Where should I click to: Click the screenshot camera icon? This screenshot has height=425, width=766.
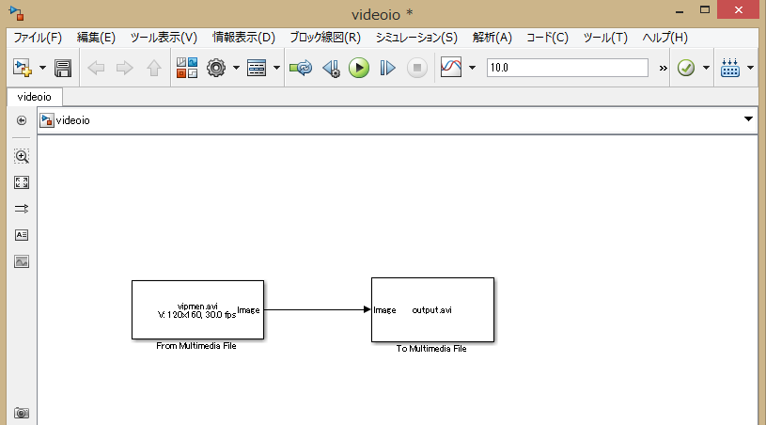coord(22,413)
